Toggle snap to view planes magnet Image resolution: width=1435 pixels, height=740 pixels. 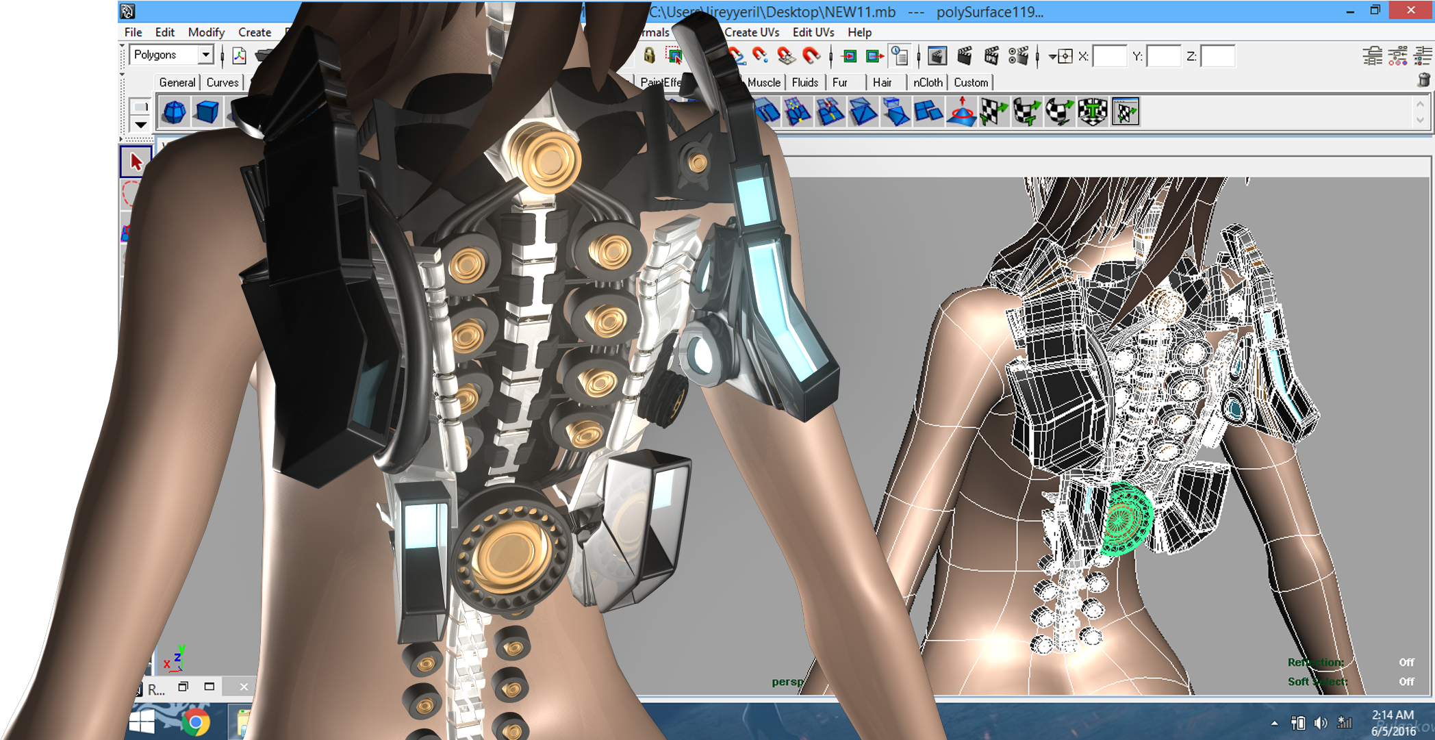[786, 55]
